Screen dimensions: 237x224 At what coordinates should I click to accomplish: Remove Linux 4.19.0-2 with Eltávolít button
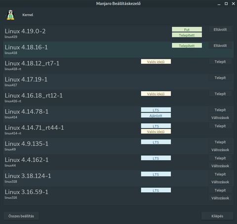click(220, 30)
